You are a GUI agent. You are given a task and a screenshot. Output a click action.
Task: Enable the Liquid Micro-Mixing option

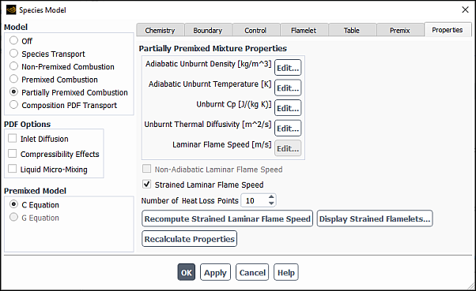coord(13,169)
